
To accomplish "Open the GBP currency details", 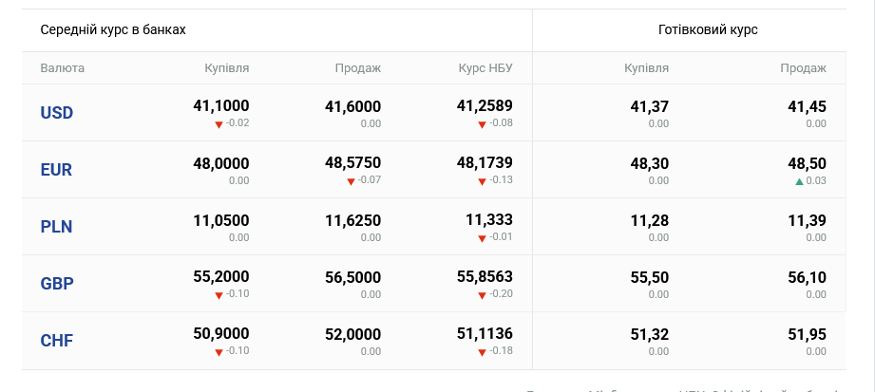I will [x=56, y=284].
